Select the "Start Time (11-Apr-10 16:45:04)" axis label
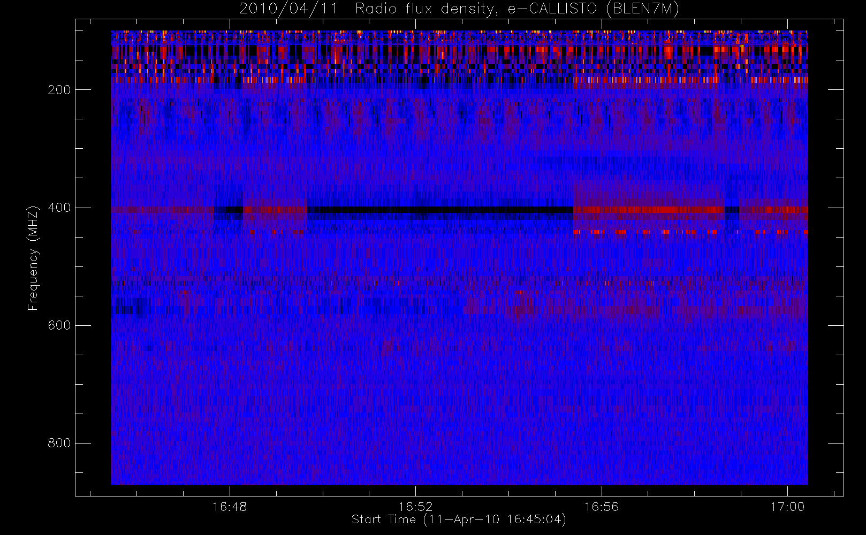 point(459,519)
